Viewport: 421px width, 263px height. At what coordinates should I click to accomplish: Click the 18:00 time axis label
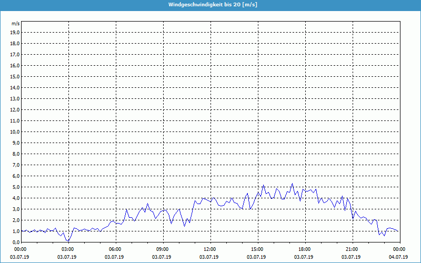(x=304, y=249)
